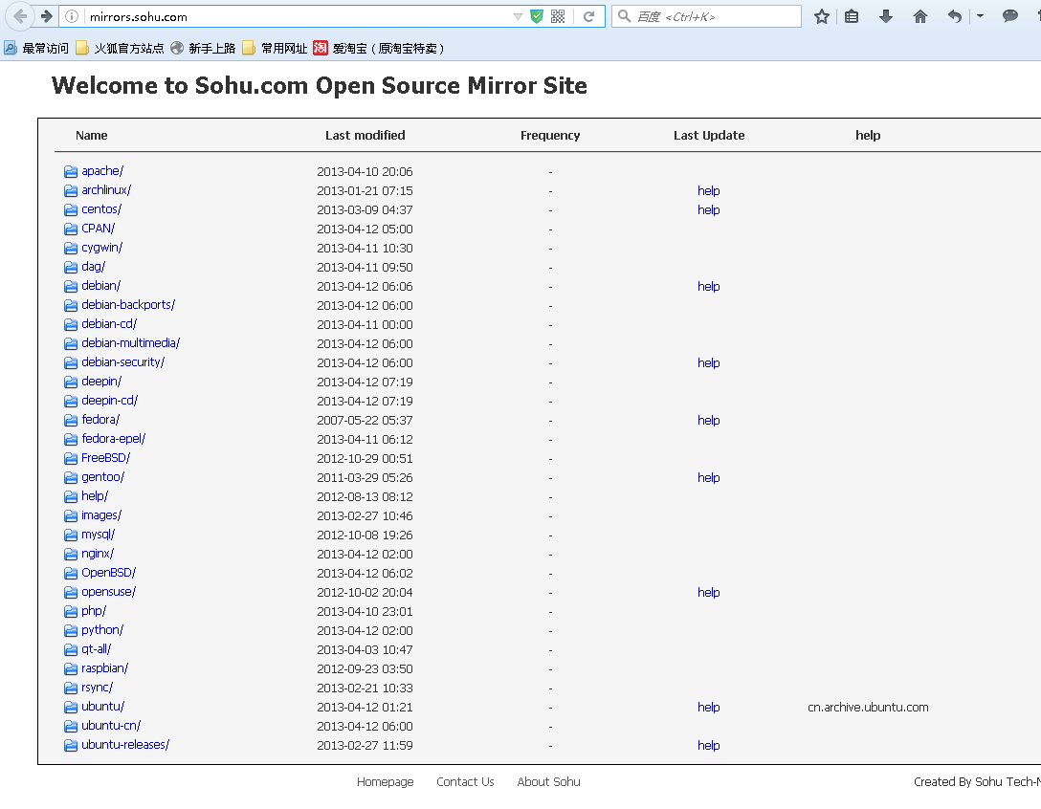Click the Last Update column header

click(x=709, y=136)
